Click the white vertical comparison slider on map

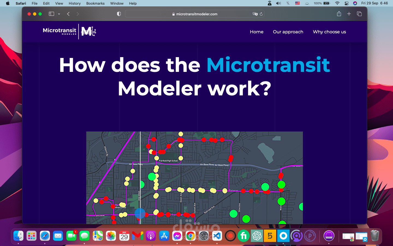[140, 178]
